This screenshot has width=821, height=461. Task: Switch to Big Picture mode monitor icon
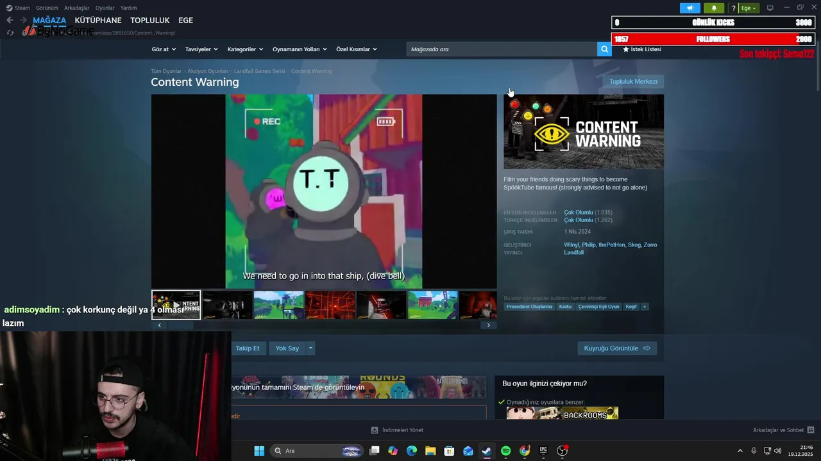(770, 8)
